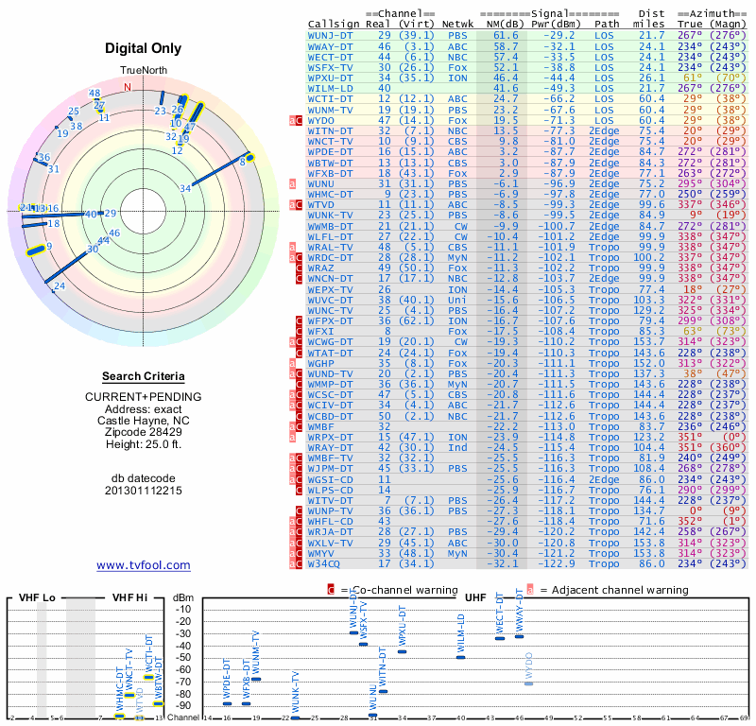The width and height of the screenshot is (756, 726).
Task: Select the WPDE-DT callsign in the table
Action: click(330, 152)
